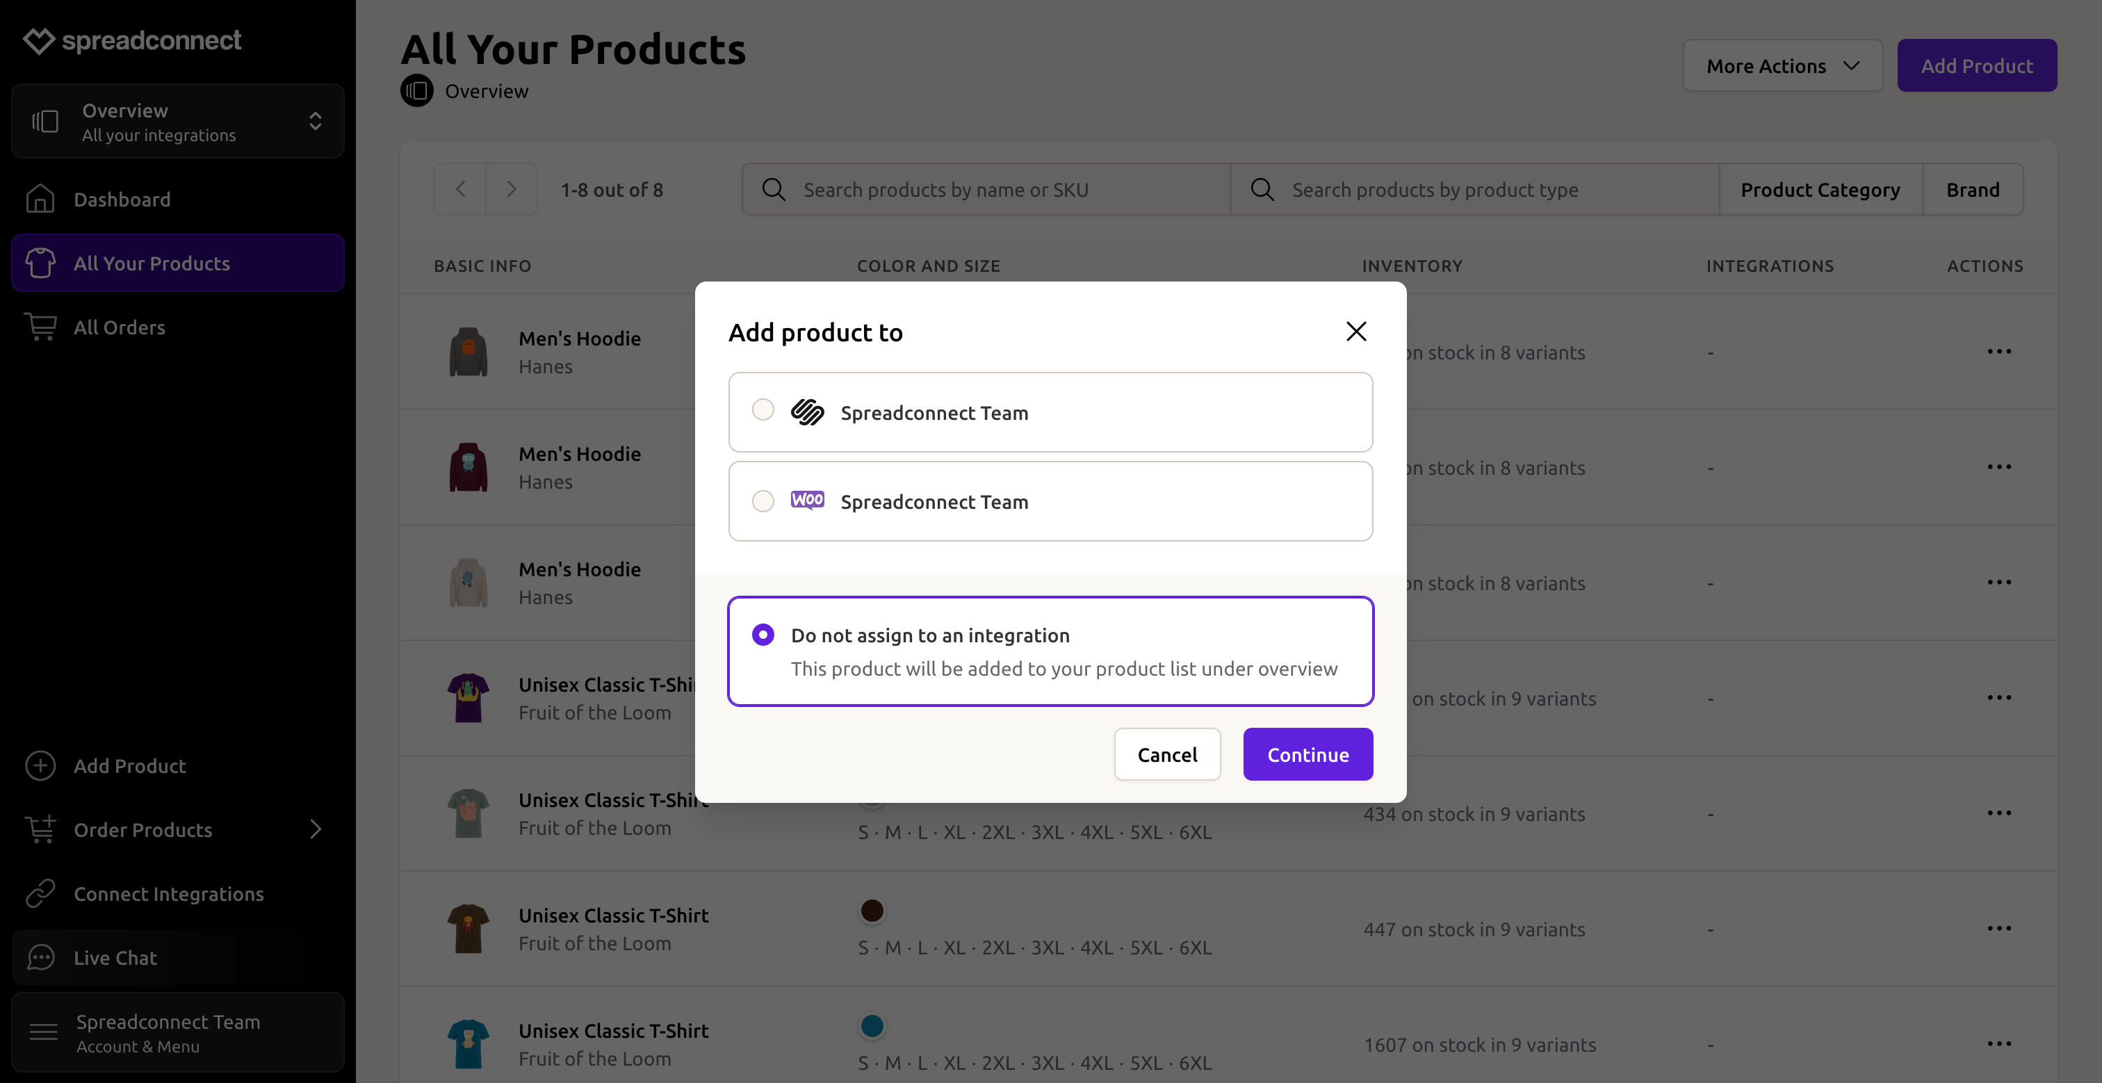The width and height of the screenshot is (2102, 1083).
Task: Click the Search products by name or SKU field
Action: [986, 189]
